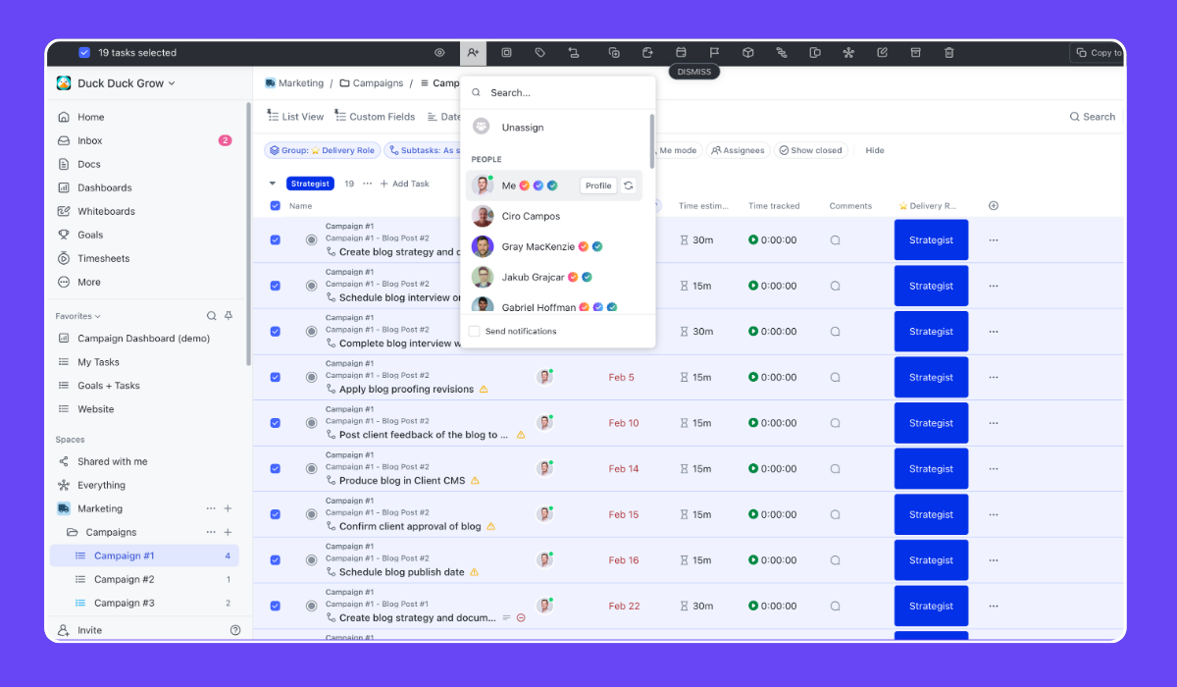Collapse the Strategist task group
Screen dimensions: 1177x687
coord(272,183)
